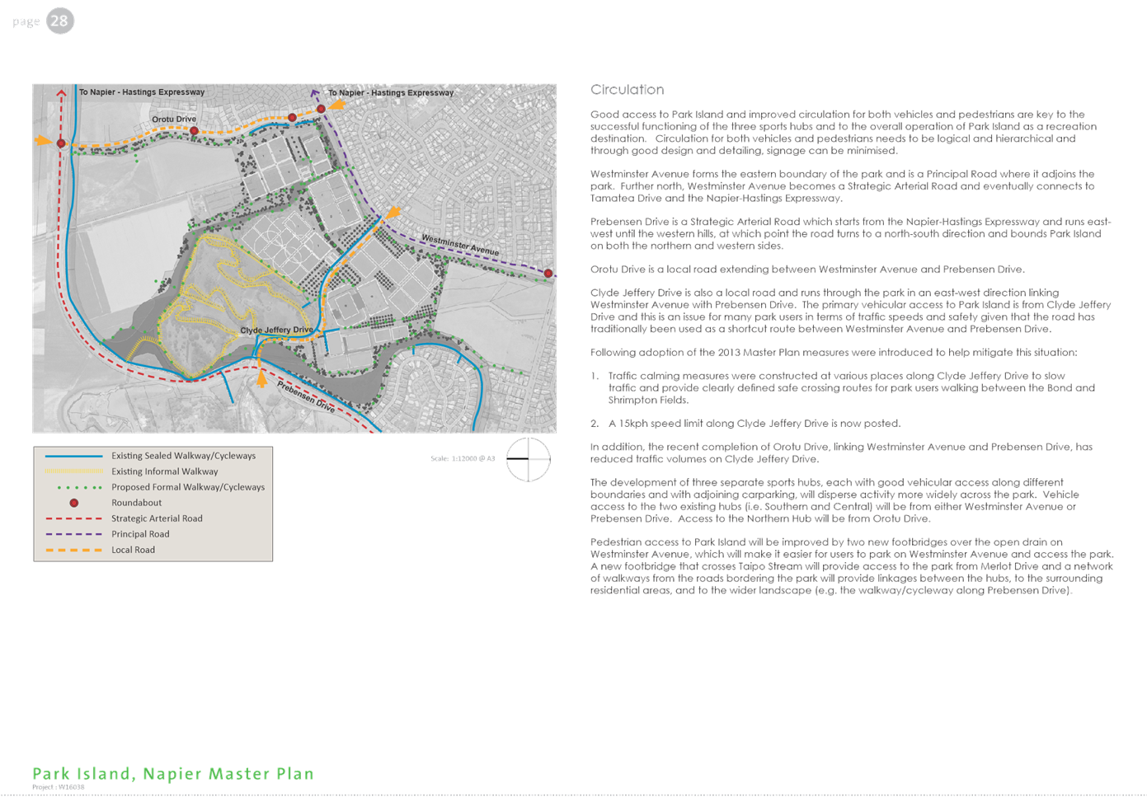Viewport: 1147px width, 797px height.
Task: Click the Expressway label beside the red dashed arrow
Action: coord(142,92)
